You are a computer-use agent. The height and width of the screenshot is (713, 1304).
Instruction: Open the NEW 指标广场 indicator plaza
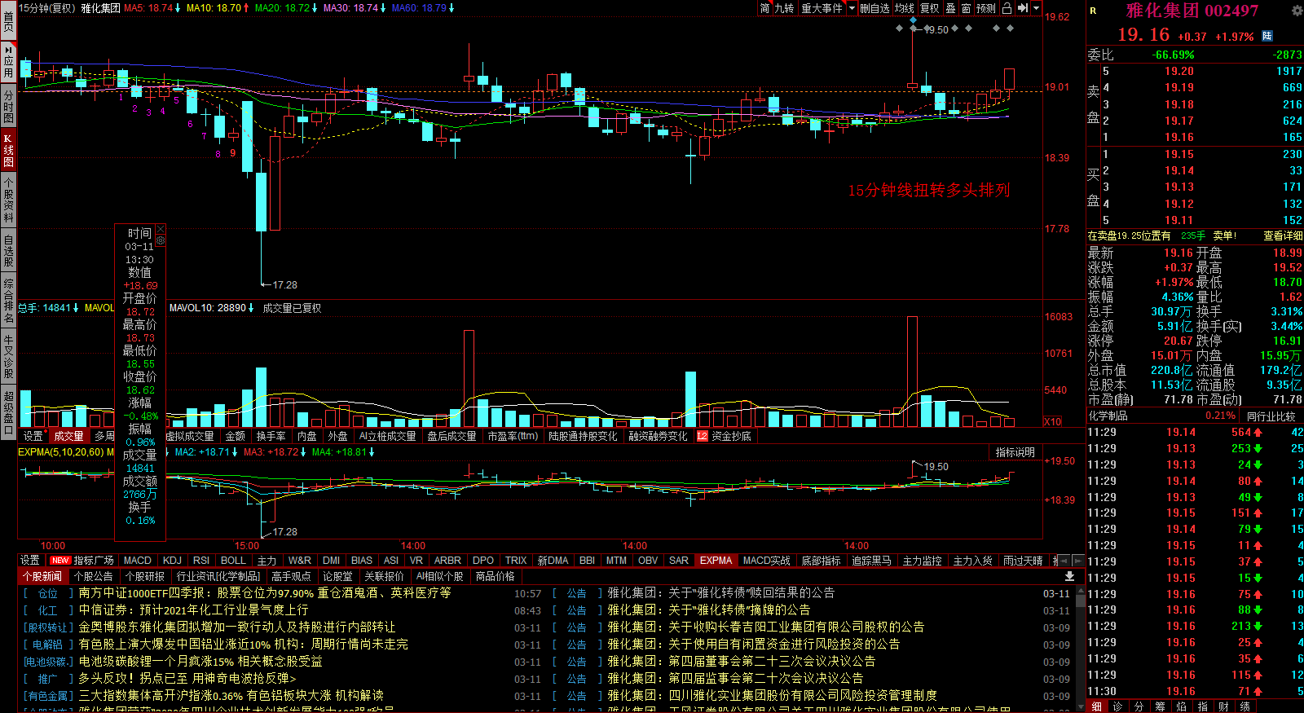[x=81, y=561]
